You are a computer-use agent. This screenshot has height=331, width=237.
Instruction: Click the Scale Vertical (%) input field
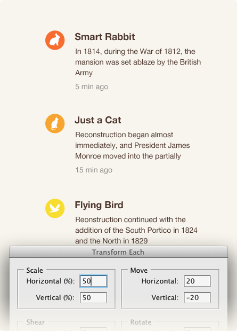(x=93, y=297)
